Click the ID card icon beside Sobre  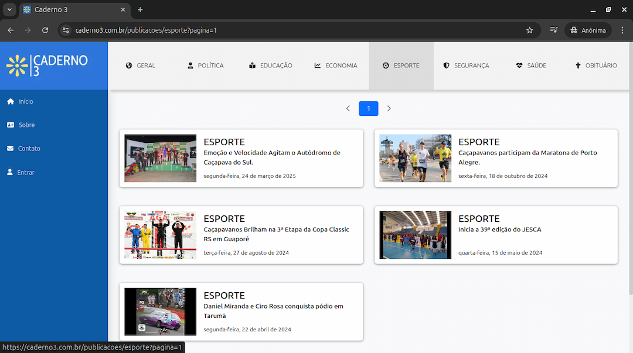pos(11,125)
